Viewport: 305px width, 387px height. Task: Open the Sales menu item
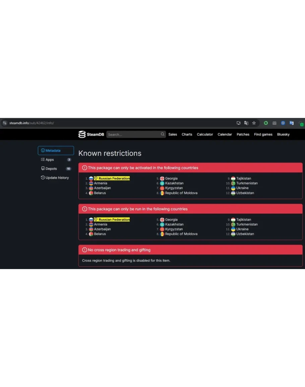point(173,134)
